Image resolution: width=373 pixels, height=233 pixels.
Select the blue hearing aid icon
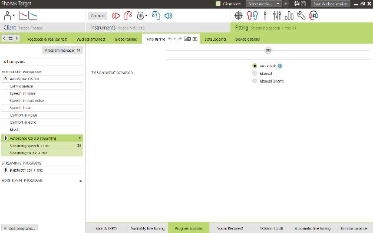[156, 16]
